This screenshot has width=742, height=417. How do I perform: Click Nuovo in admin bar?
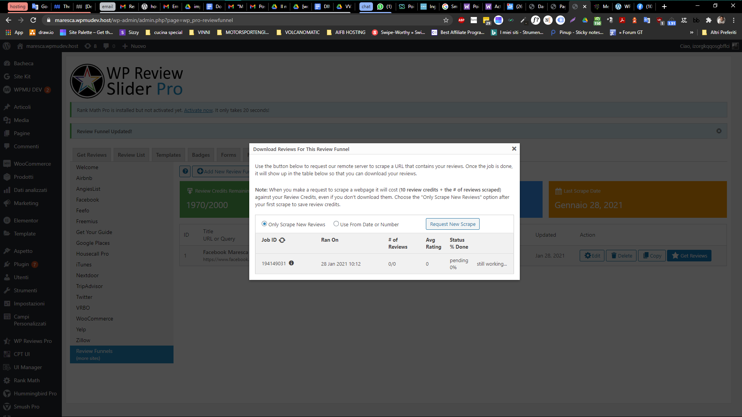(x=134, y=46)
